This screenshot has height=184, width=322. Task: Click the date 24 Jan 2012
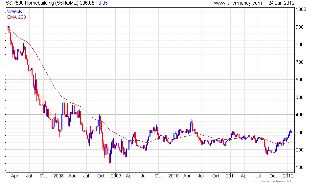coord(281,3)
